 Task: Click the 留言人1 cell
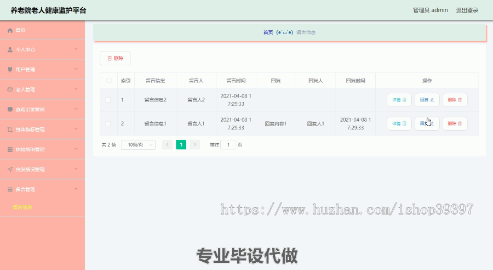coord(196,123)
